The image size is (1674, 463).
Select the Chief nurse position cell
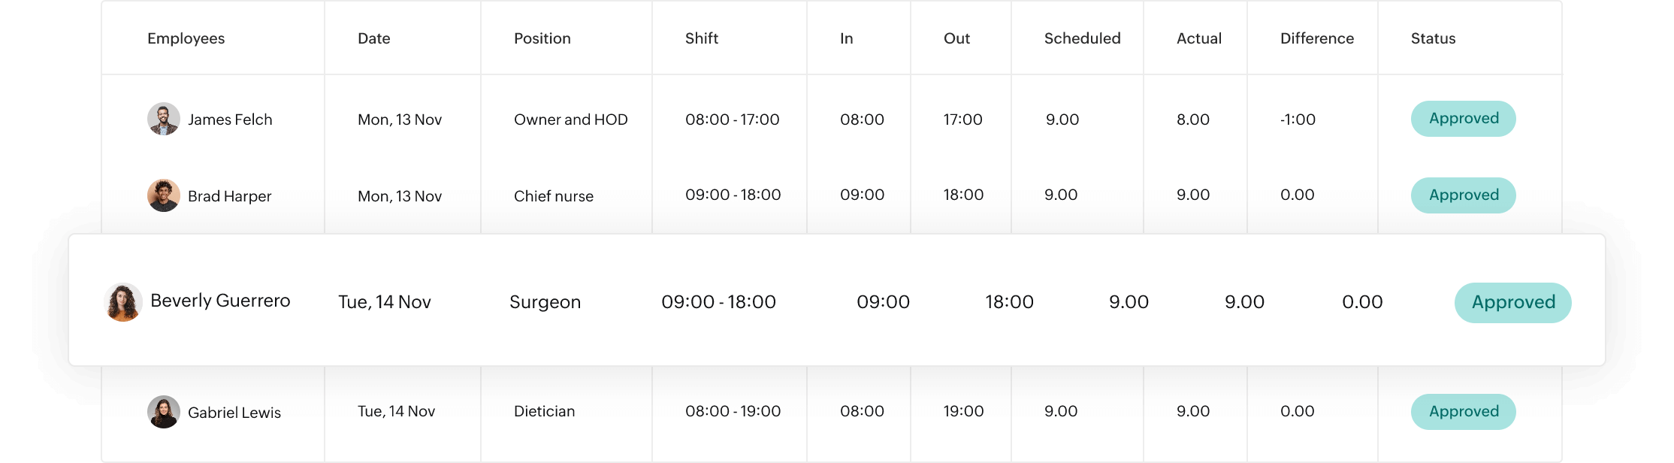(553, 196)
